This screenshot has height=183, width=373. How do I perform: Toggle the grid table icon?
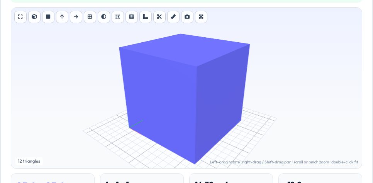132,17
